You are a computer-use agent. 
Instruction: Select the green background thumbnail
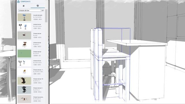click(x=24, y=53)
